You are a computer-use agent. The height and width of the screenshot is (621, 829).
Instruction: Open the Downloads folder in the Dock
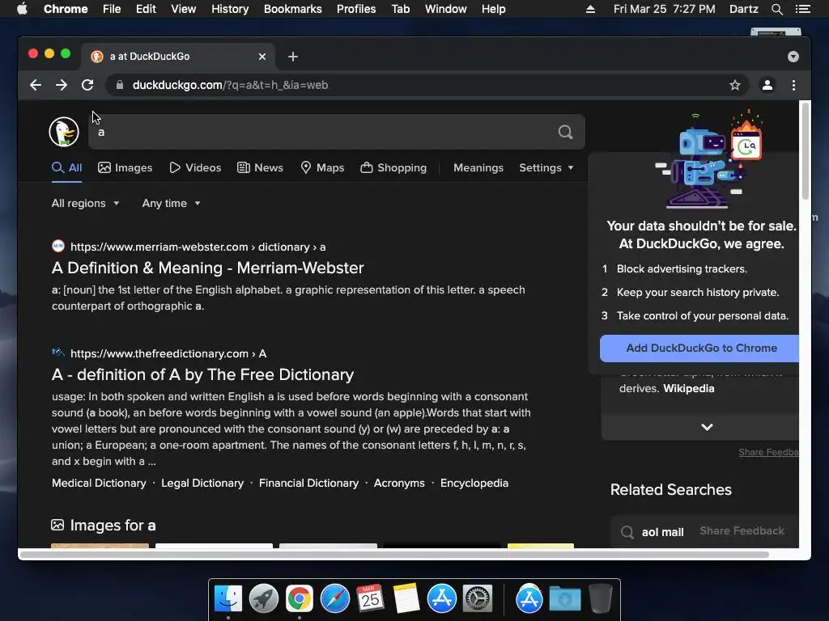(565, 599)
